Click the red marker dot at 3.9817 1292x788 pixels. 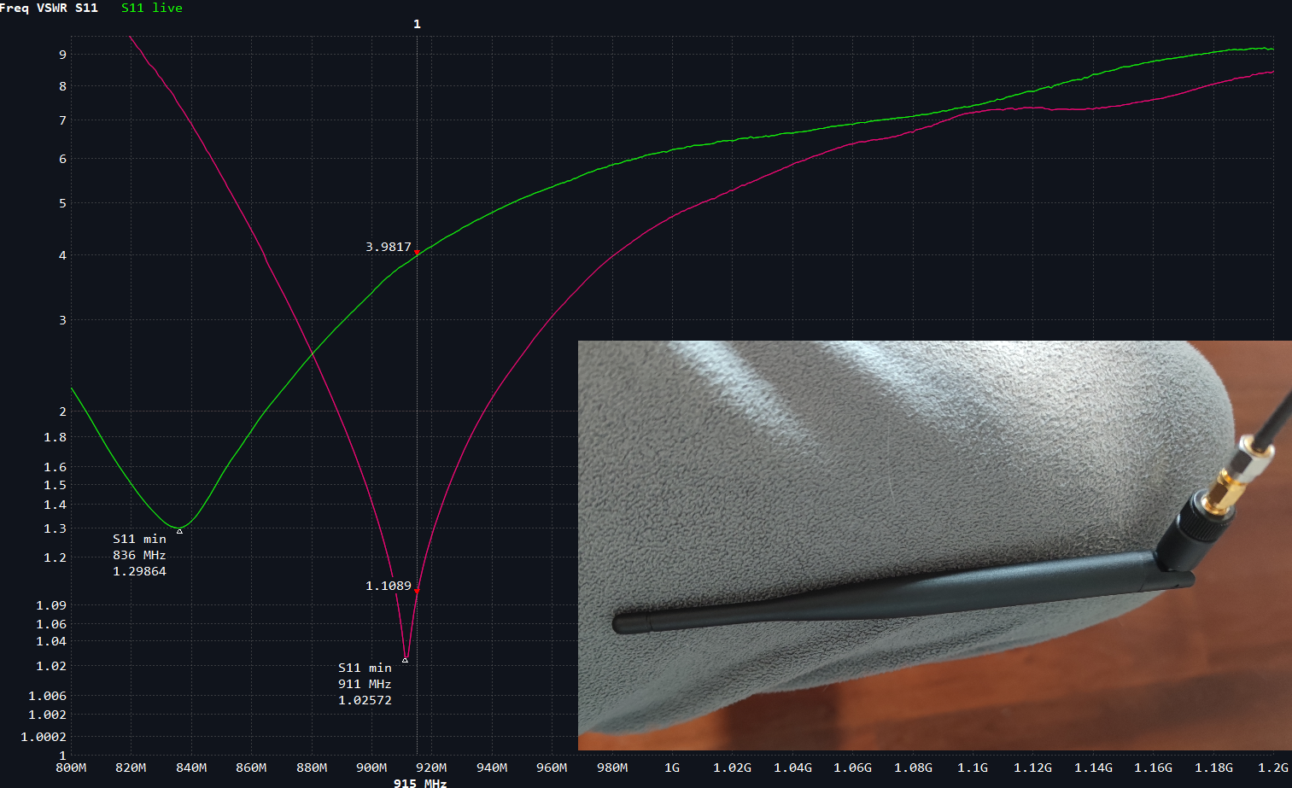tap(417, 253)
